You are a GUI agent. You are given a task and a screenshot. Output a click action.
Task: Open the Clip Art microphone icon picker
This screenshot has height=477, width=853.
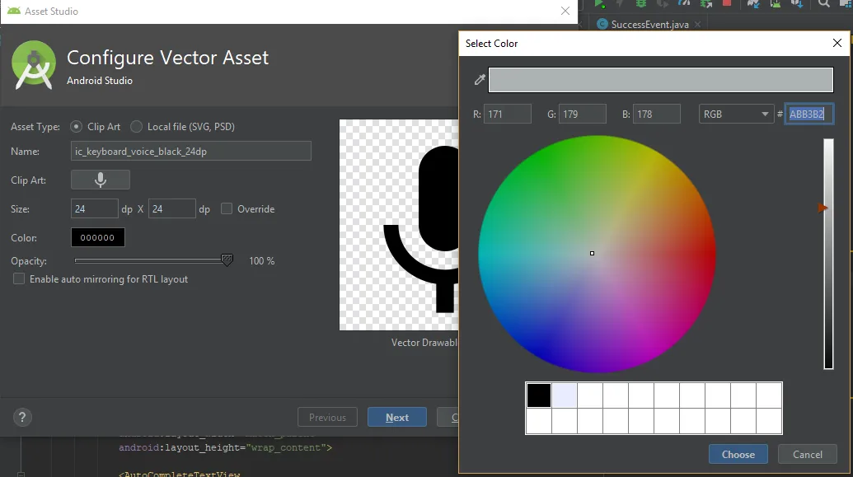pos(100,180)
